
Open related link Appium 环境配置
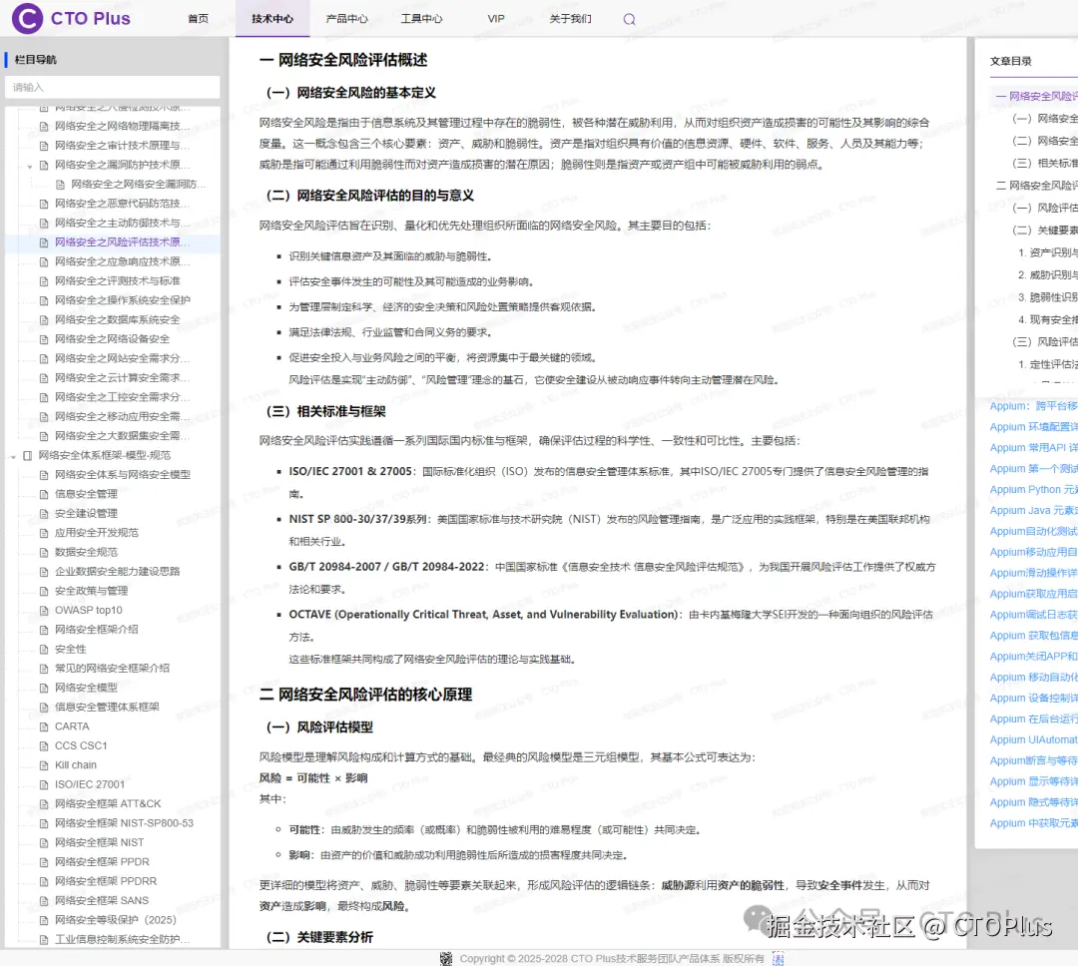tap(1033, 427)
